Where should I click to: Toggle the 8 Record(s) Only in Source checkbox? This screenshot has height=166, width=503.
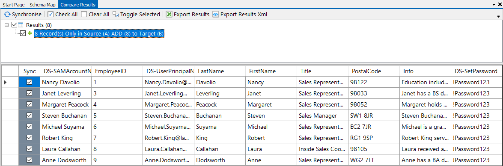(23, 33)
